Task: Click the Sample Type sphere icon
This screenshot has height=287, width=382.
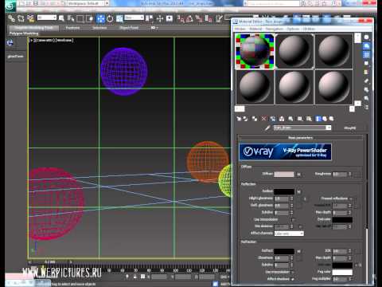Action: (x=367, y=37)
